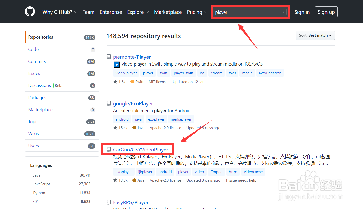Select the Wikis results filter

point(62,134)
